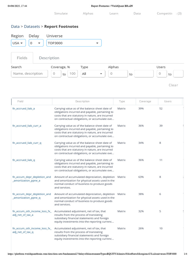
Task: Click the Coverage minimum field showing 0
Action: 56,74
